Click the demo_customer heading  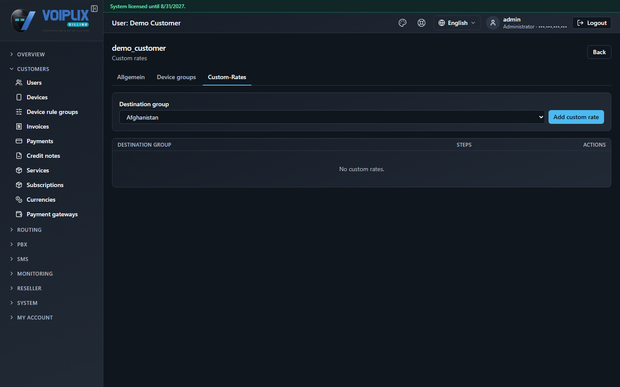coord(139,48)
